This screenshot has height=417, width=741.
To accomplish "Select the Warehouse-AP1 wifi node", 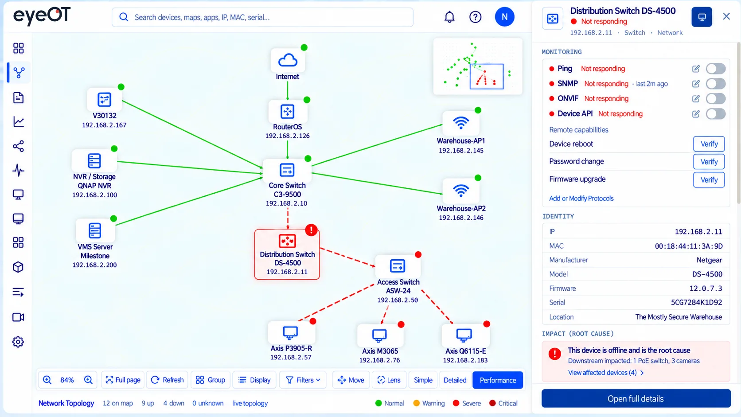I will pos(461,123).
